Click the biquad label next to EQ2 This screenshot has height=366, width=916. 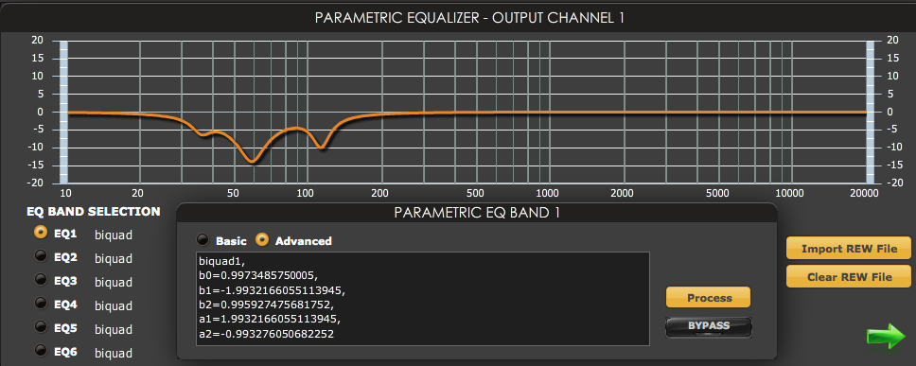(x=114, y=258)
